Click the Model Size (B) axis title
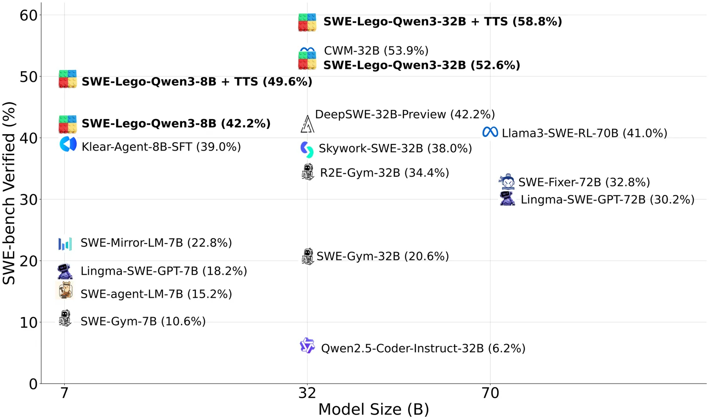Image resolution: width=709 pixels, height=419 pixels. (x=374, y=409)
